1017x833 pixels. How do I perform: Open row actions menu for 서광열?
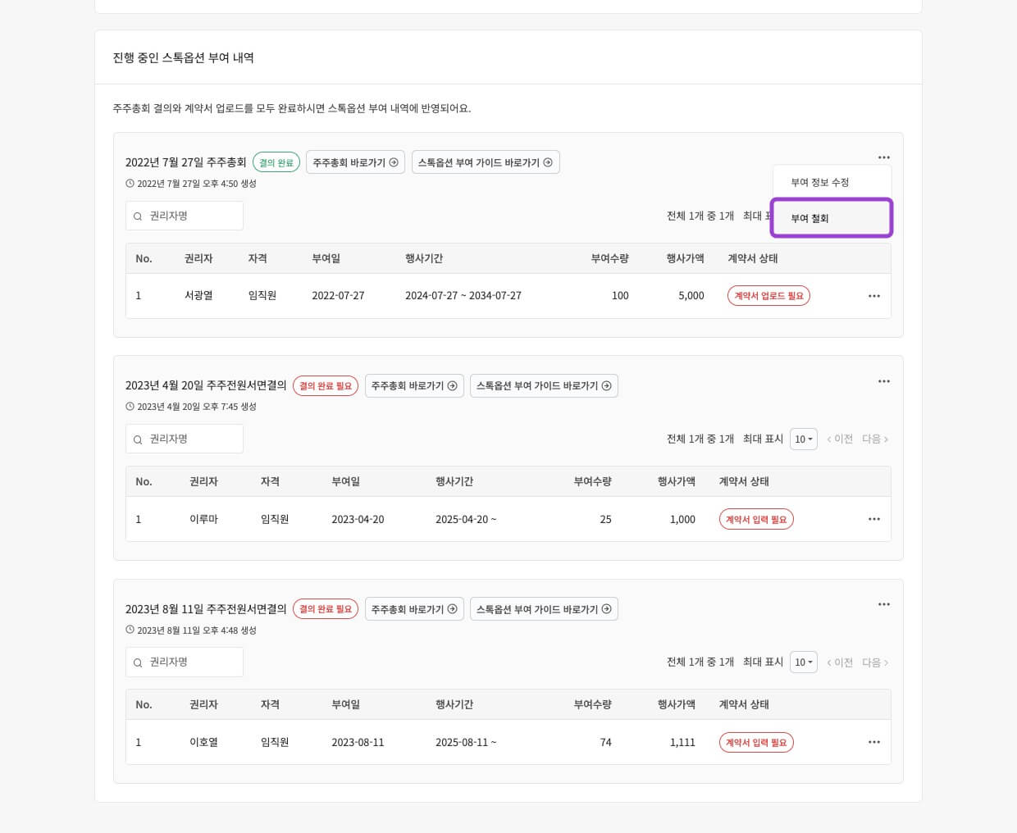(x=874, y=296)
